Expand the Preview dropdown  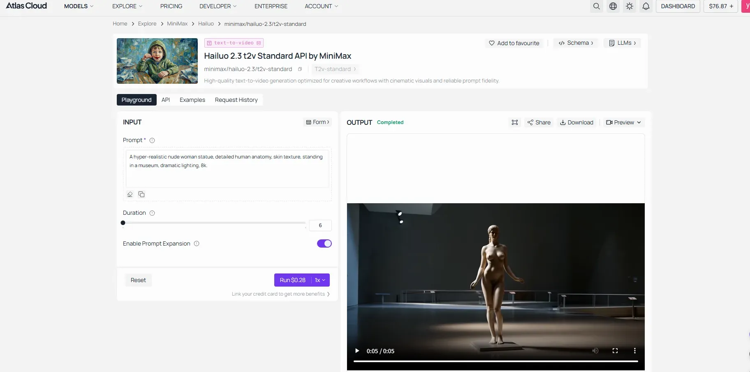[x=623, y=122]
